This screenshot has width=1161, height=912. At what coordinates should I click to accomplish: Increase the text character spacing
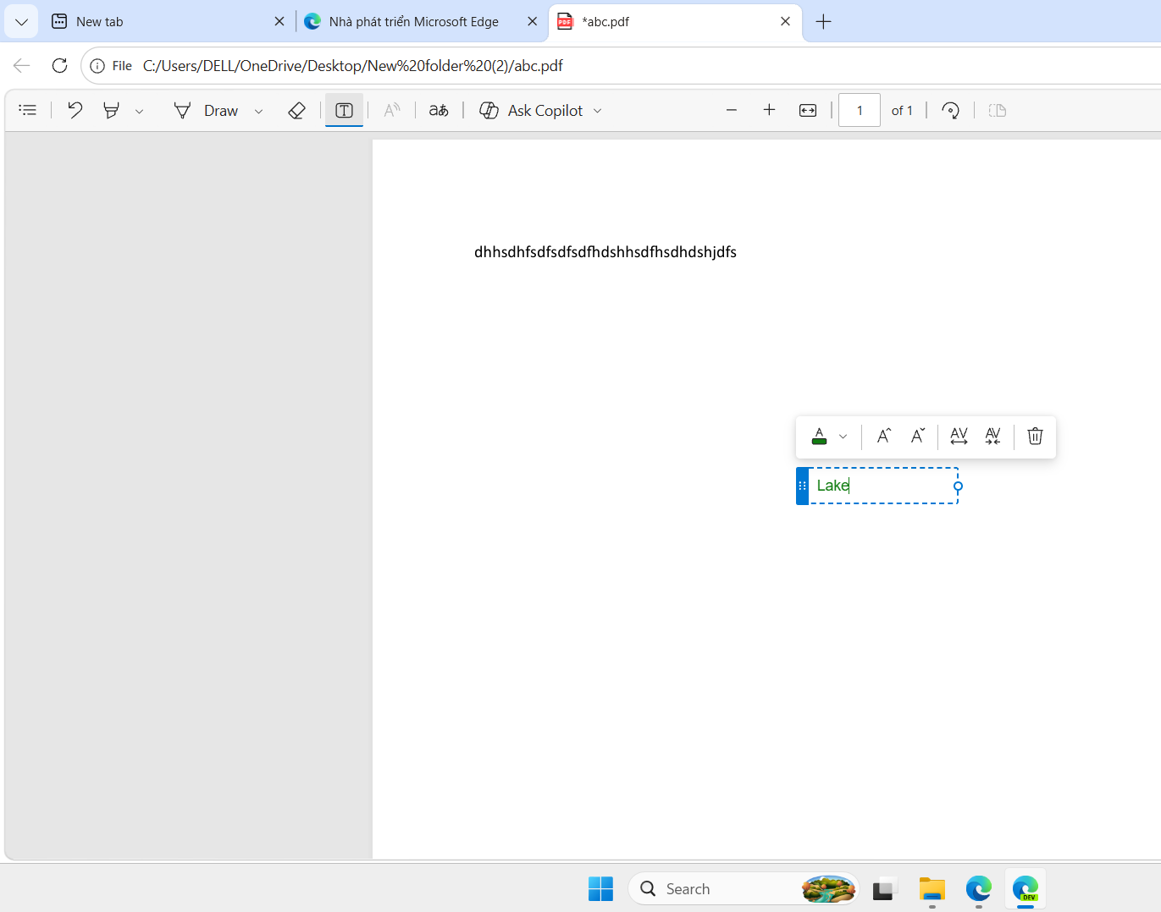click(959, 437)
